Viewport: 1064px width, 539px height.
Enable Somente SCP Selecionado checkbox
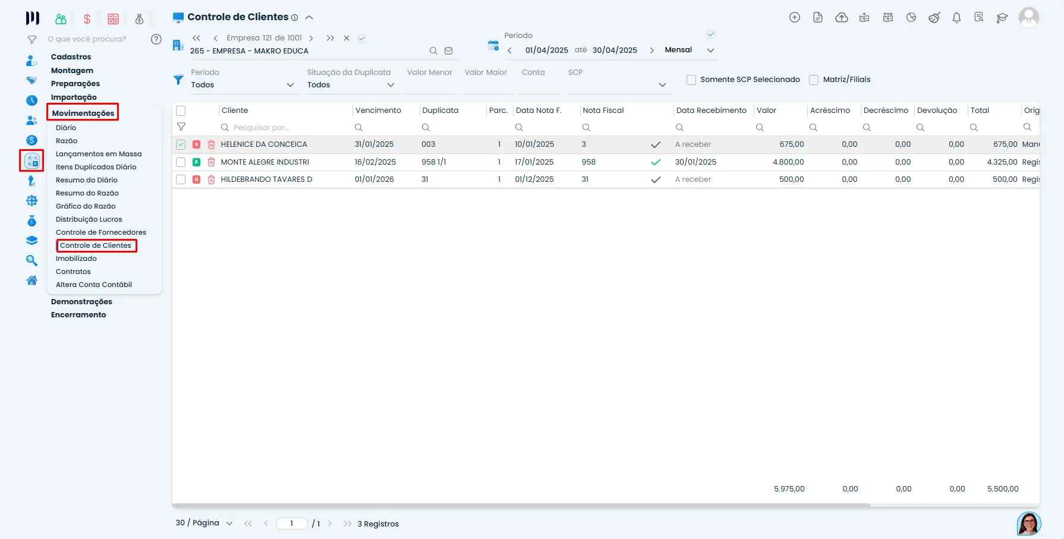coord(691,80)
